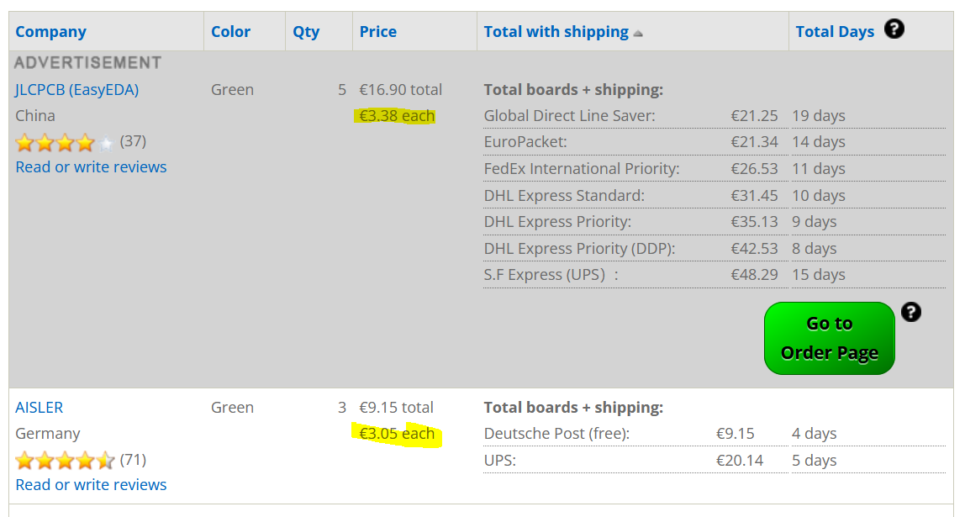The height and width of the screenshot is (517, 965).
Task: Click AISLER review count (71)
Action: pyautogui.click(x=133, y=460)
